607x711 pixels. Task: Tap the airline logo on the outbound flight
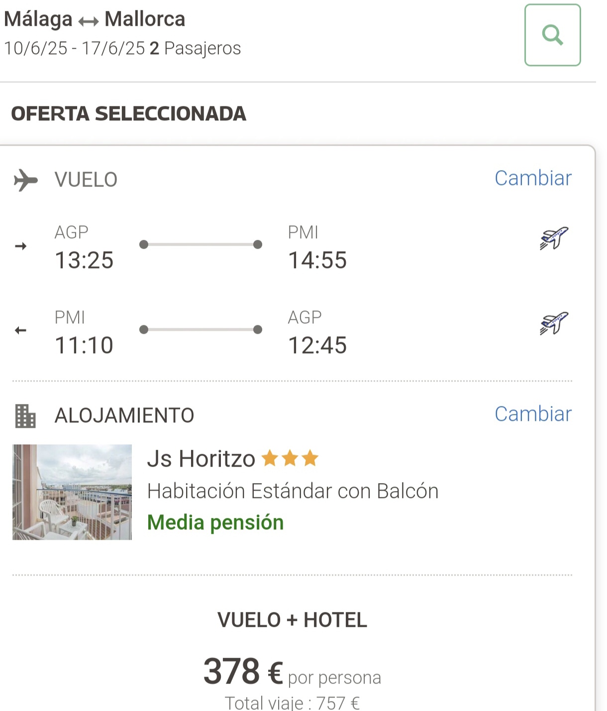554,238
